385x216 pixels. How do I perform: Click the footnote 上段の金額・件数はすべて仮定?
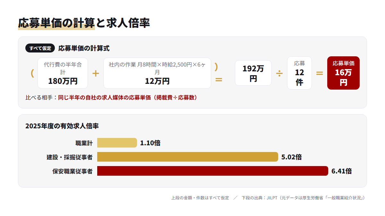coord(200,198)
